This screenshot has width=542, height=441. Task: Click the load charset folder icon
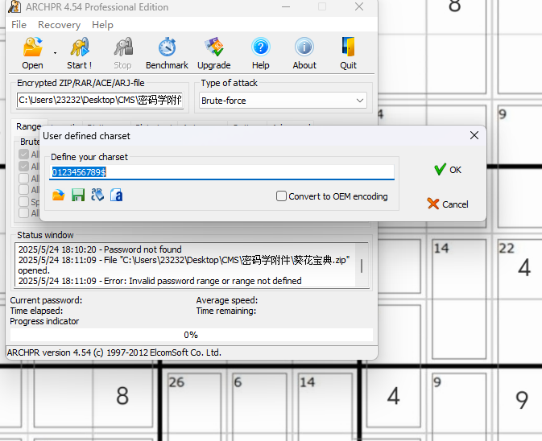(x=58, y=195)
